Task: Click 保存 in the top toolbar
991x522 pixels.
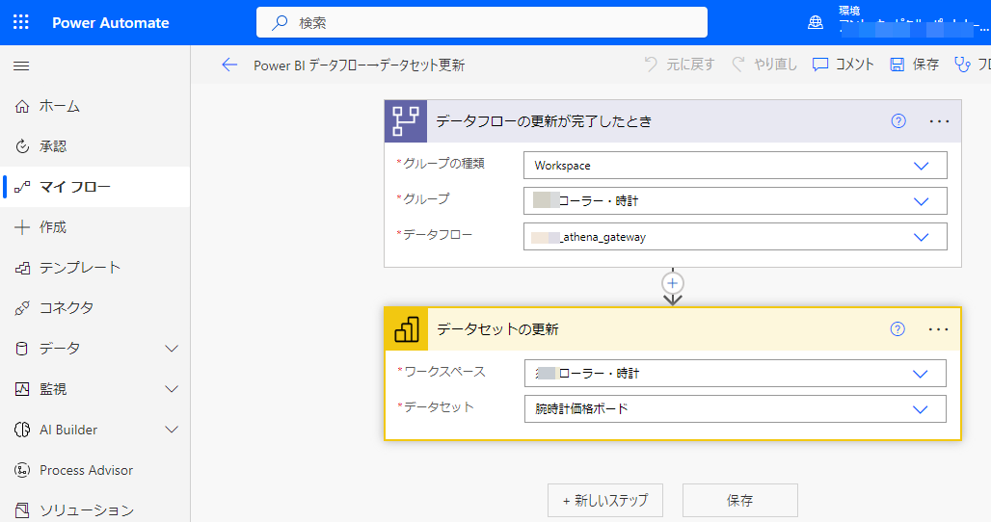Action: click(915, 65)
